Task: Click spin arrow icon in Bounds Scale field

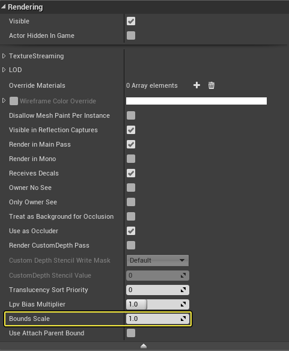Action: pyautogui.click(x=183, y=319)
